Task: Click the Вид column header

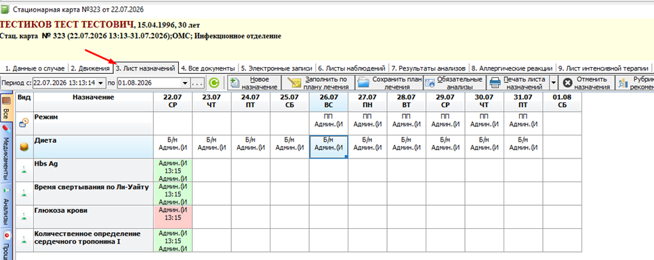Action: click(24, 102)
